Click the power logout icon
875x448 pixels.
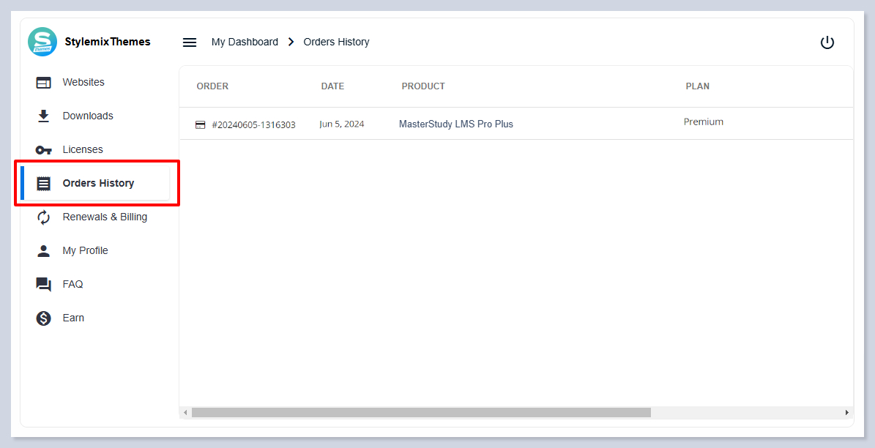[x=827, y=42]
